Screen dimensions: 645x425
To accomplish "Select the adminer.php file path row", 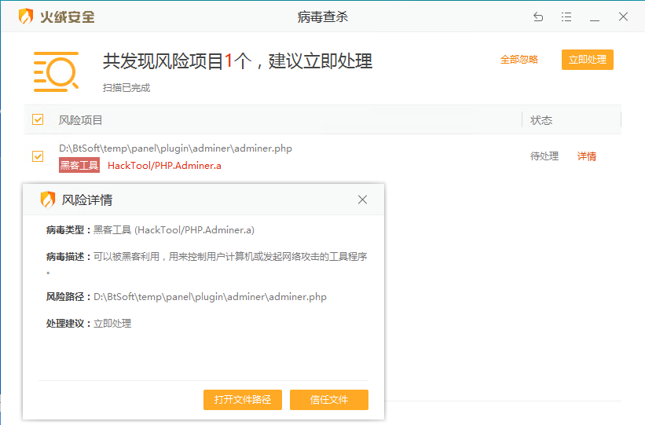I will coord(176,148).
